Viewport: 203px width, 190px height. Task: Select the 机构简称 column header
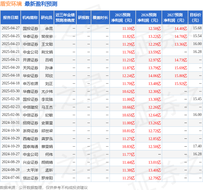(x=30, y=18)
